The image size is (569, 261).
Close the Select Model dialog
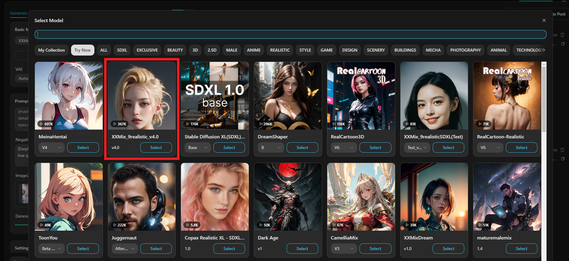click(x=544, y=20)
